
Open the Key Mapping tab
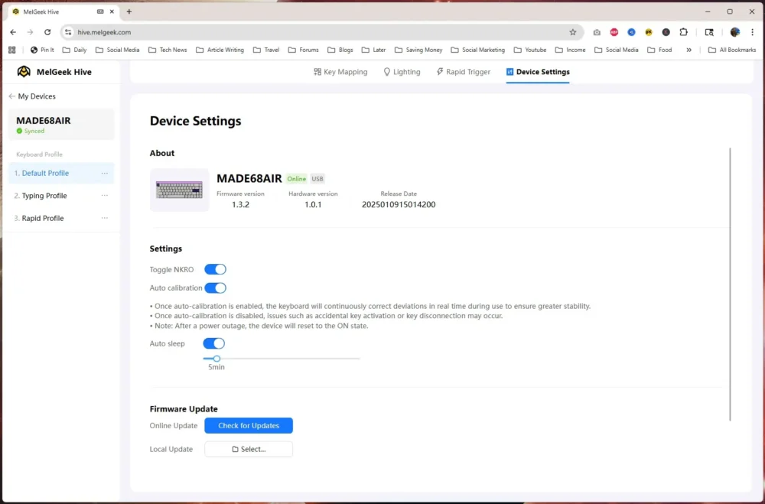(340, 72)
